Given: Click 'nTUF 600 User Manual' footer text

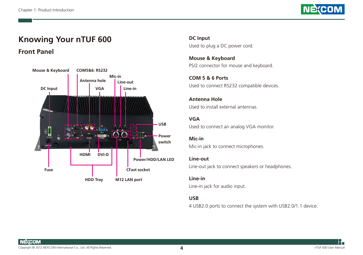Looking at the screenshot, I should click(x=330, y=248).
